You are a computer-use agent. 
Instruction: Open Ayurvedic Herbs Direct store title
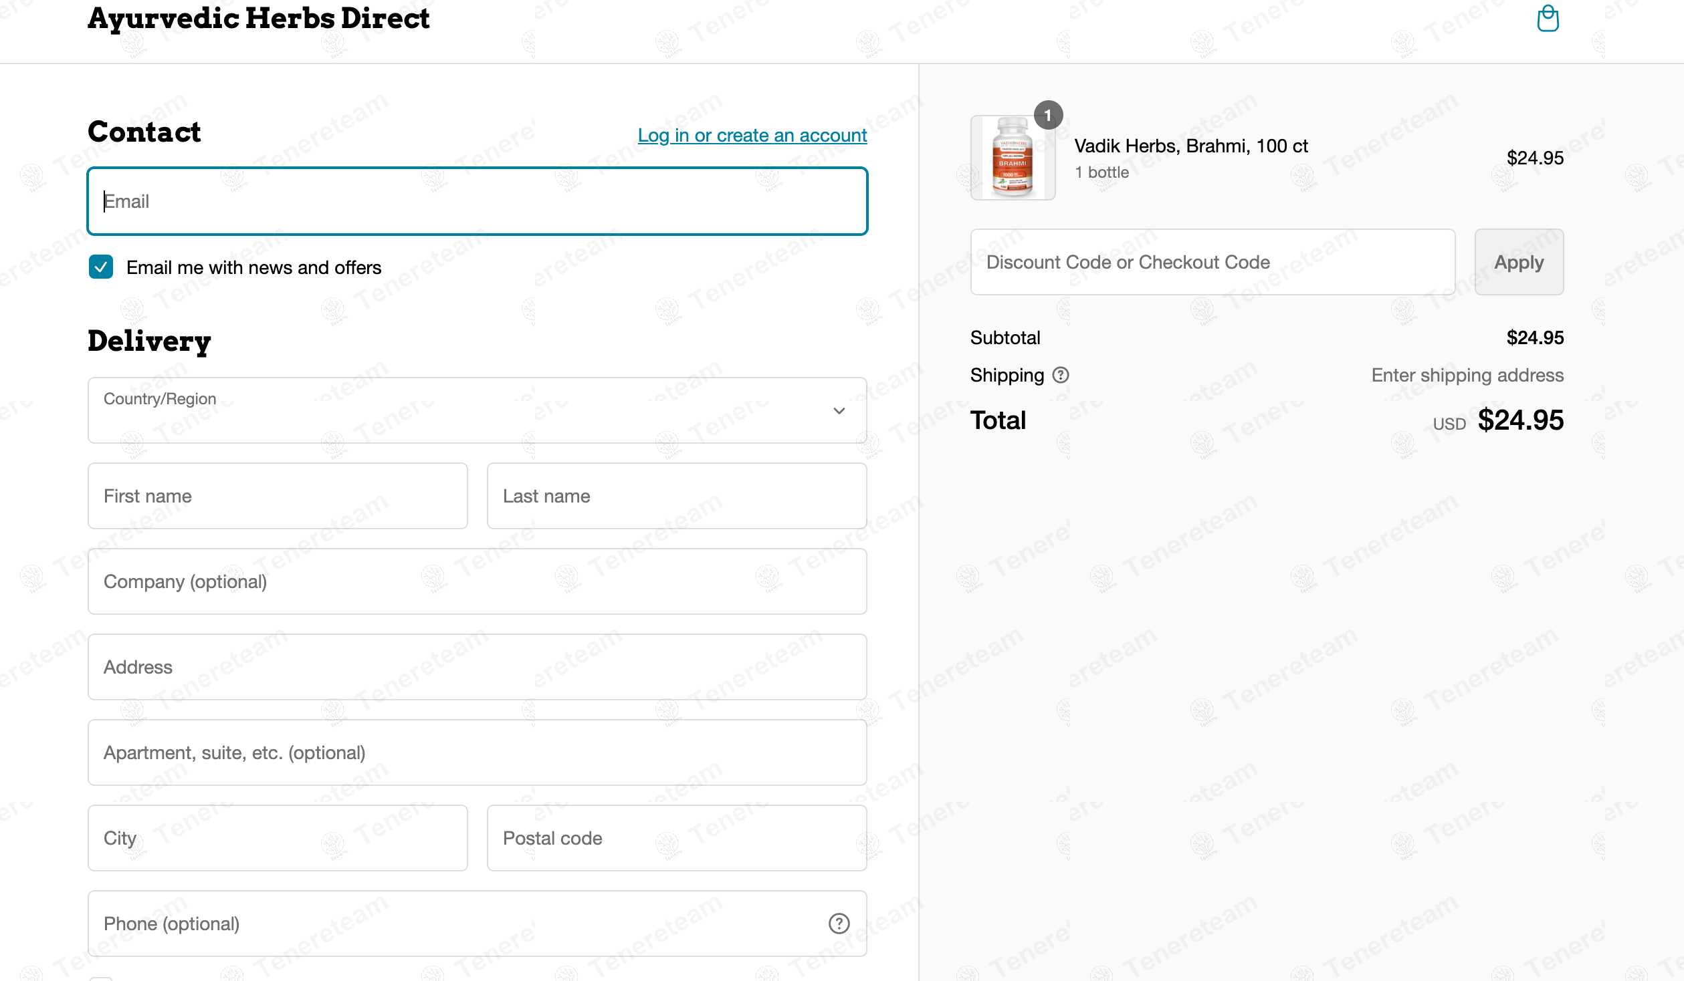(259, 19)
